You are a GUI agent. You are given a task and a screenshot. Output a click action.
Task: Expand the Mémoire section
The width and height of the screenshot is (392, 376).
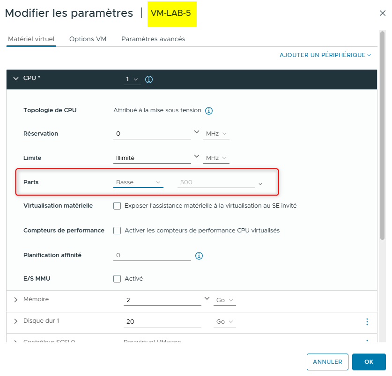(16, 299)
